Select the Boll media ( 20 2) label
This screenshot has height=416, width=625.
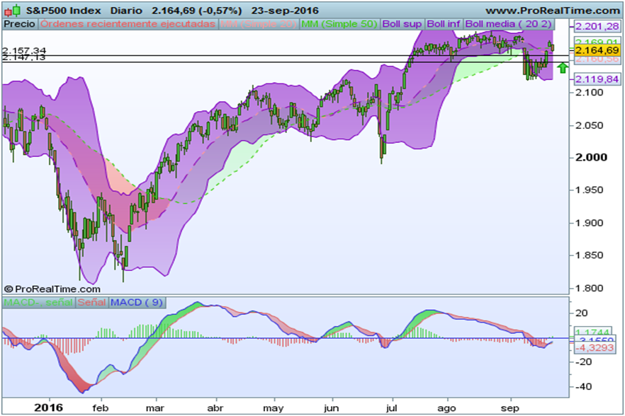click(508, 24)
